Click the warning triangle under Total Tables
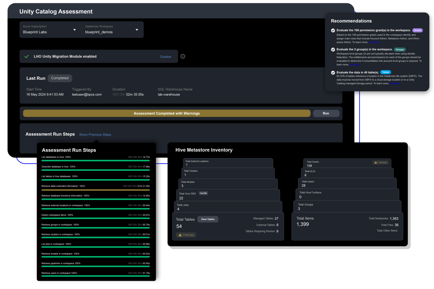 (180, 235)
